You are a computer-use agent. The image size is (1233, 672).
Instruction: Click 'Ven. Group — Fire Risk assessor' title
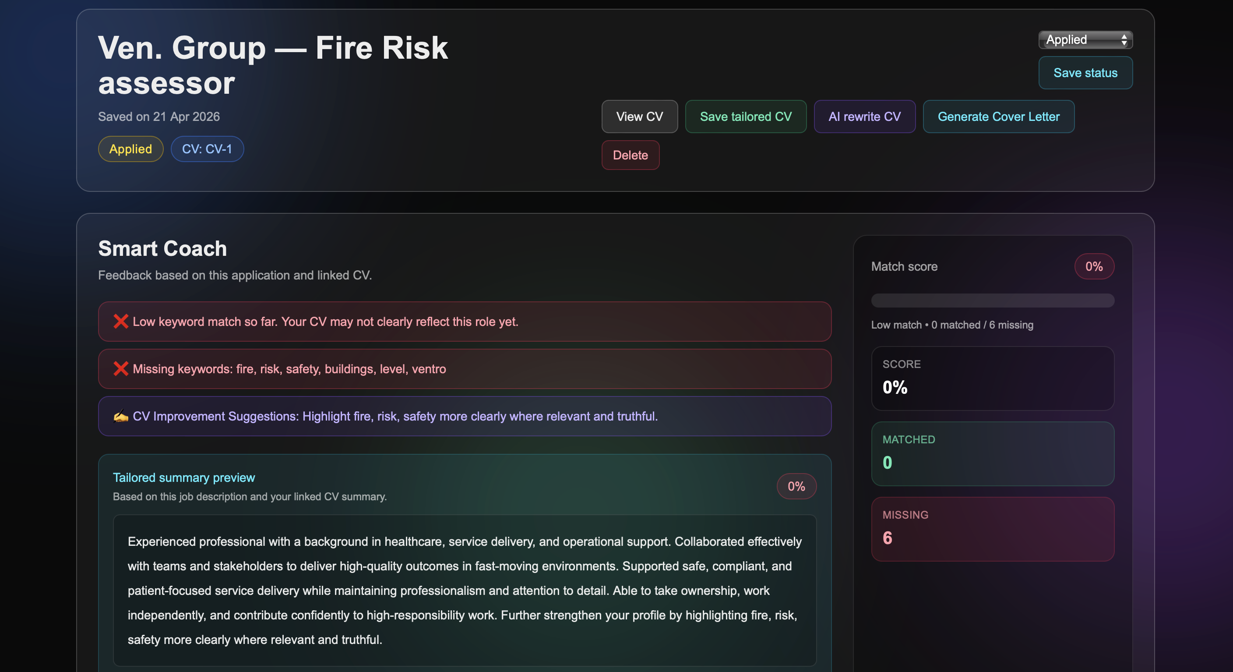(273, 65)
